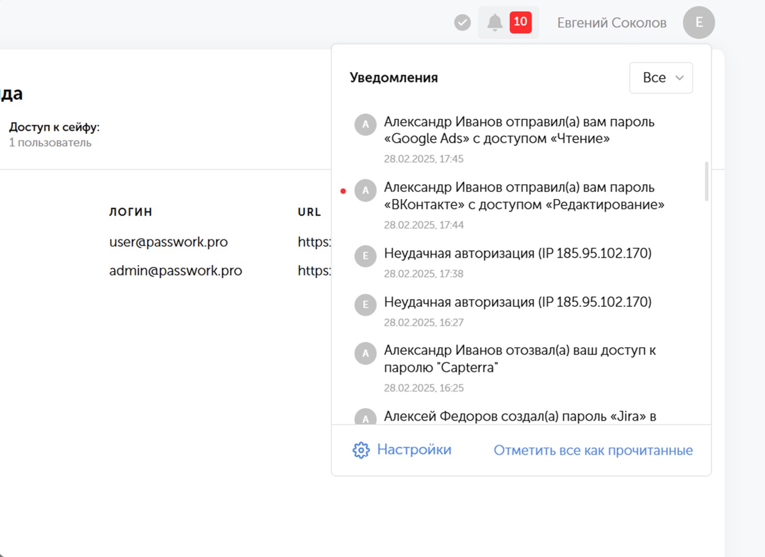This screenshot has width=765, height=557.
Task: Select the admin@passwork.pro login entry
Action: 175,271
